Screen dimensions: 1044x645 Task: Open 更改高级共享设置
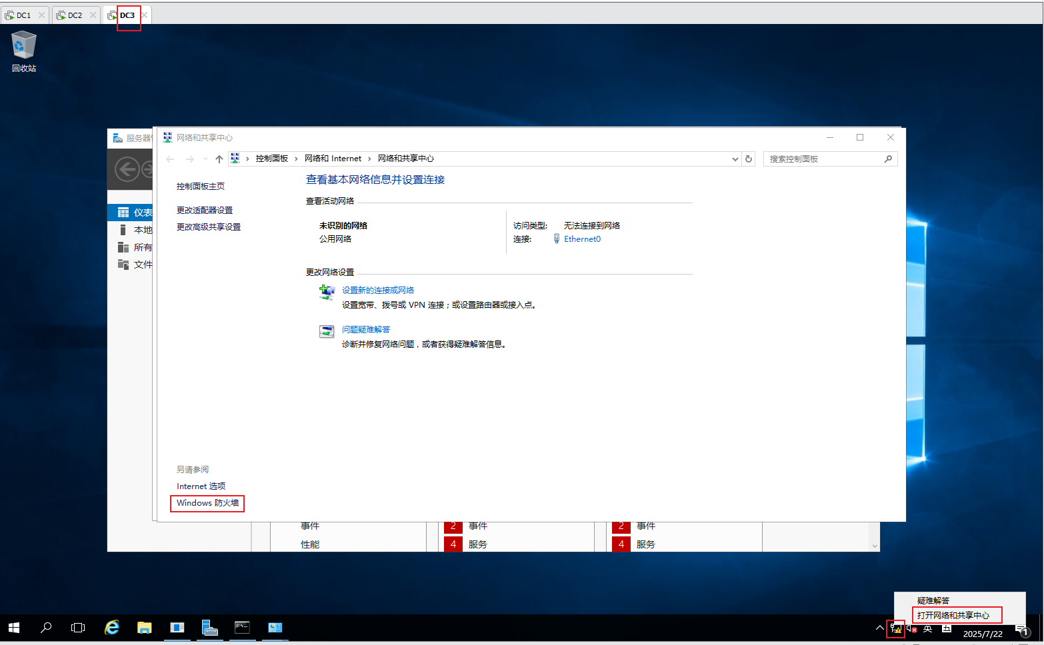click(x=209, y=227)
